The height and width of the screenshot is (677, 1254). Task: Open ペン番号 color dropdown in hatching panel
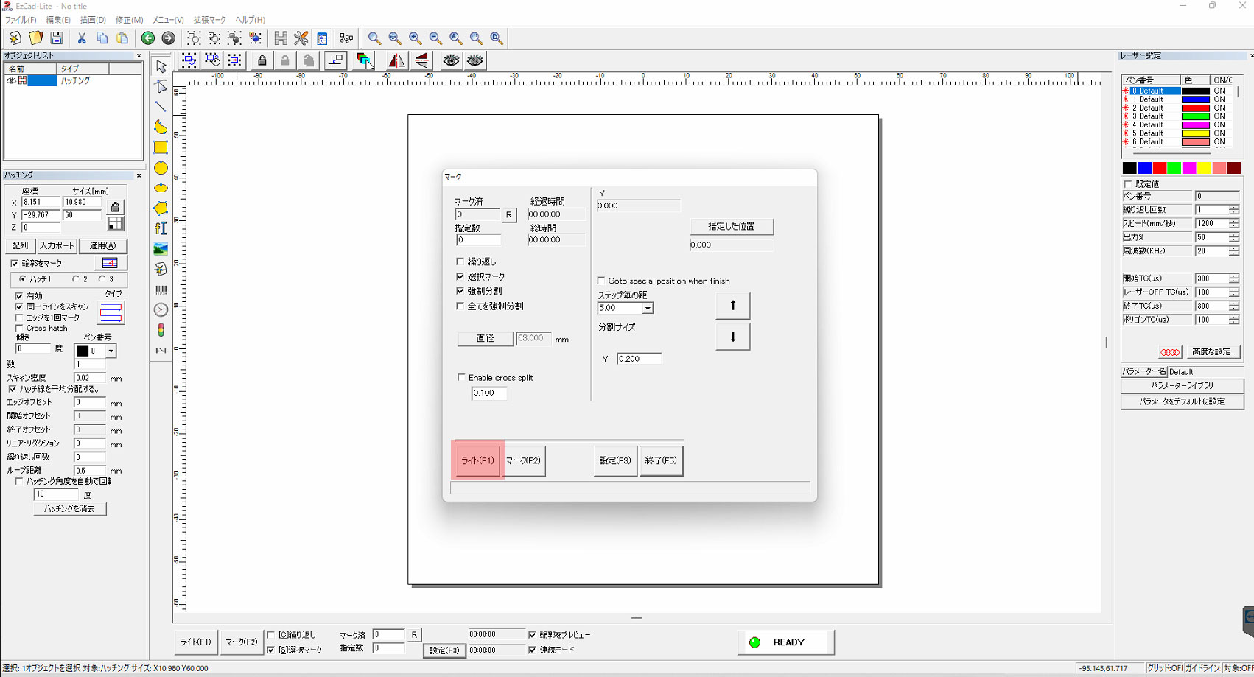point(111,351)
